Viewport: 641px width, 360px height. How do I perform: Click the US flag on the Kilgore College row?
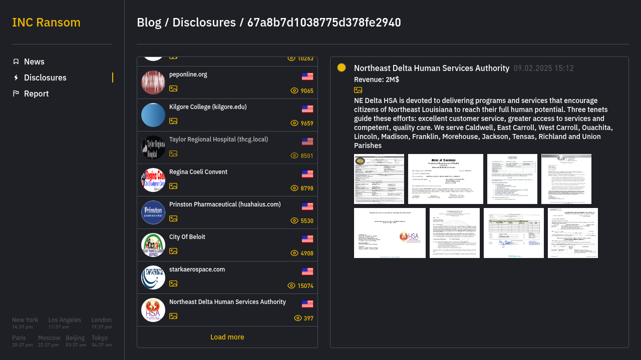tap(307, 109)
